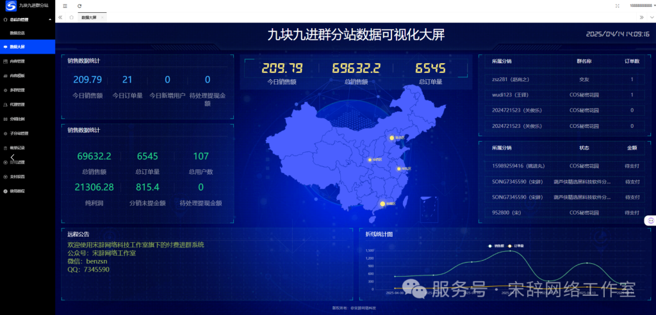The image size is (656, 315).
Task: Select the wudi123 table row
Action: [565, 95]
